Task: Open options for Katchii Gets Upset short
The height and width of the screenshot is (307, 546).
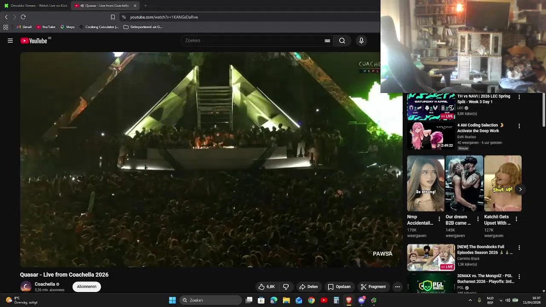Action: point(516,219)
